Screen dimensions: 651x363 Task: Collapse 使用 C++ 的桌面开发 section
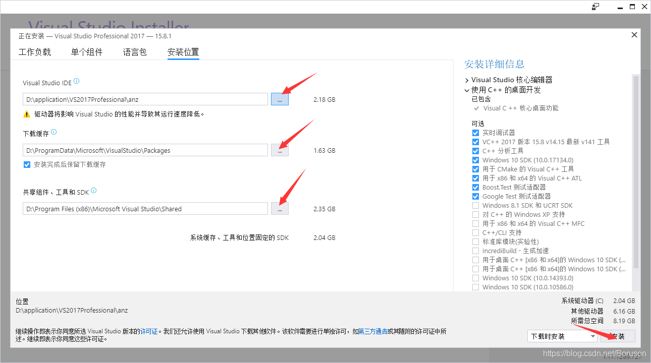[x=467, y=90]
